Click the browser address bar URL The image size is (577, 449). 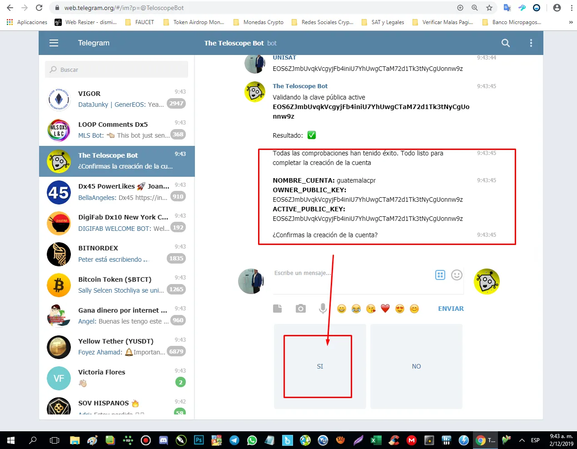124,8
